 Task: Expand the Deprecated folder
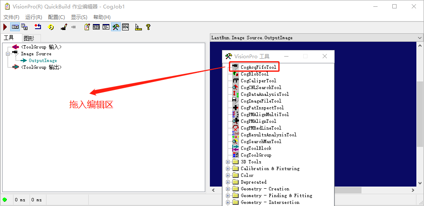228,182
